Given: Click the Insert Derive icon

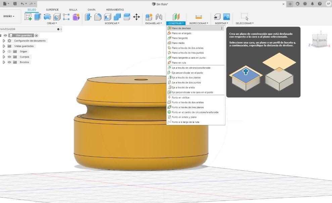Looking at the screenshot, I should [217, 17].
